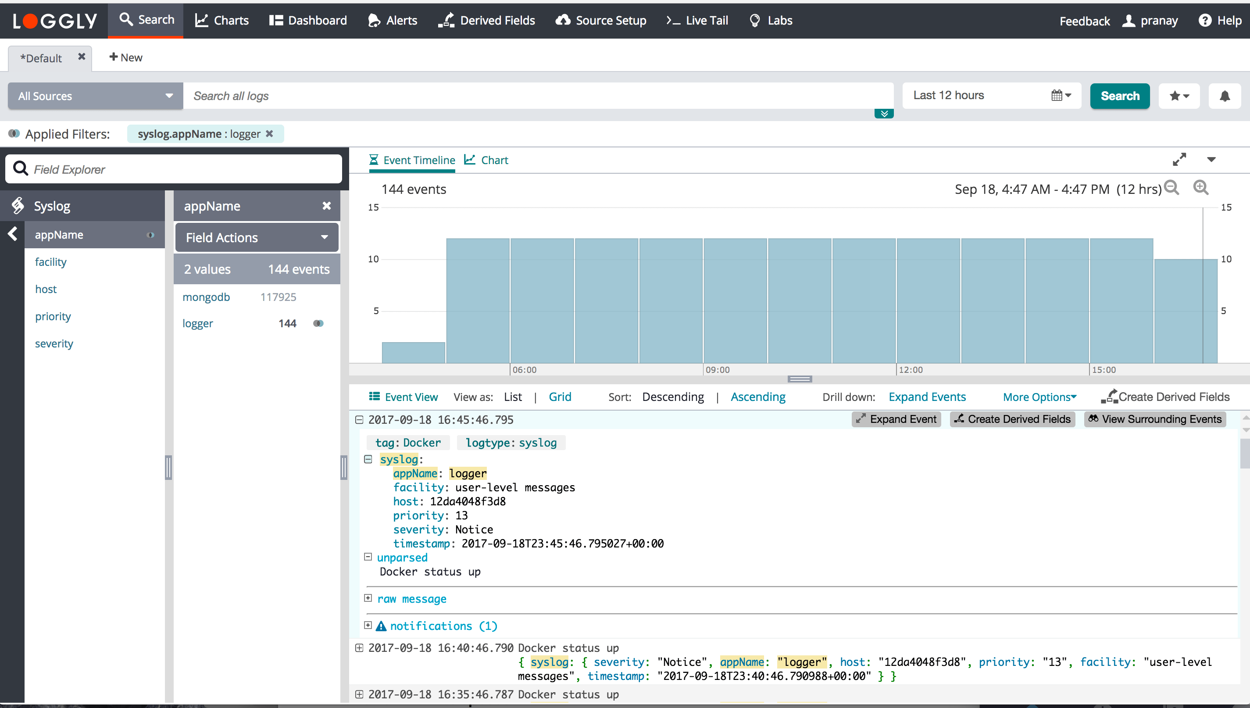The width and height of the screenshot is (1250, 708).
Task: Open the Dashboard menu
Action: pyautogui.click(x=307, y=20)
